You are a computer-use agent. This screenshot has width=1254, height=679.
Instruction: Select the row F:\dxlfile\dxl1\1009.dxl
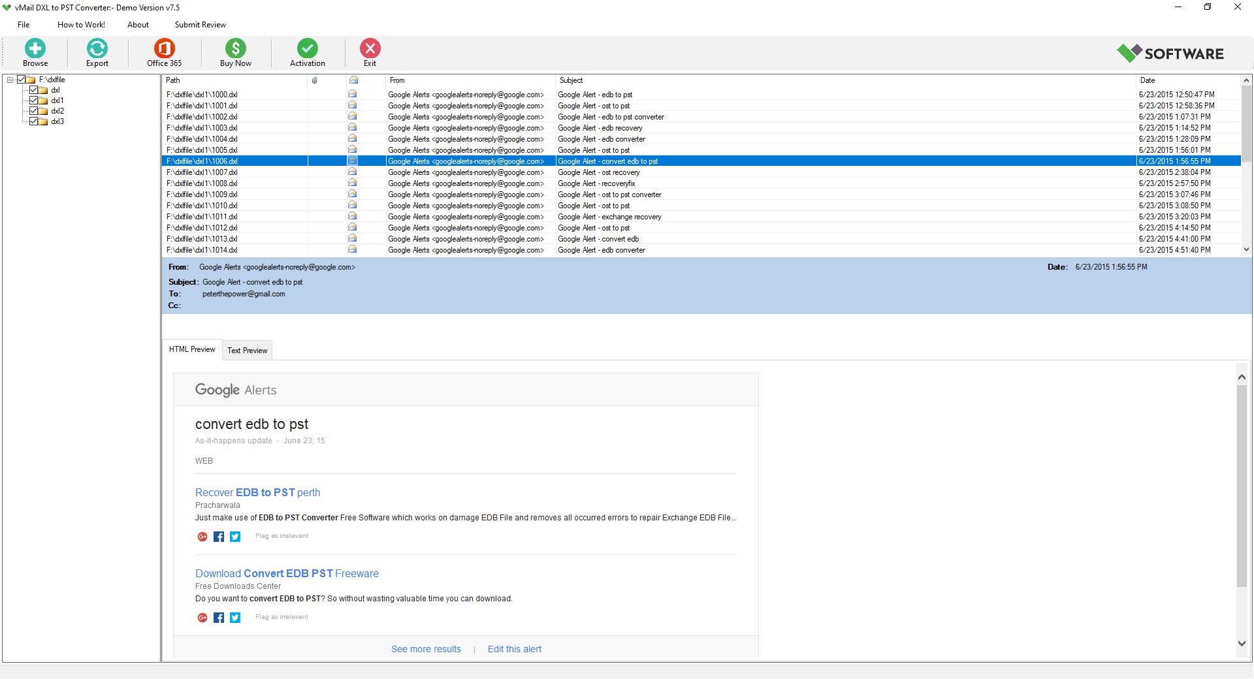coord(701,195)
